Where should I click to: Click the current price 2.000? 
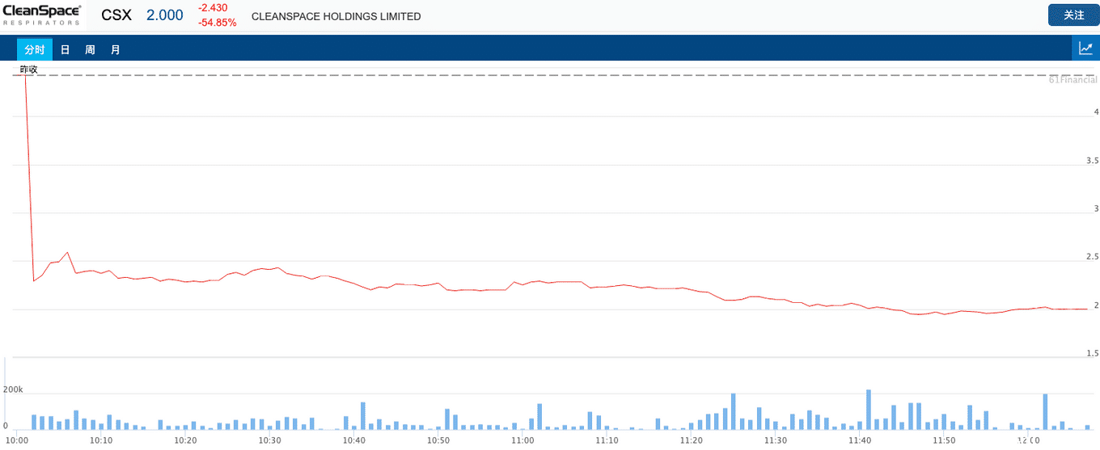coord(165,15)
